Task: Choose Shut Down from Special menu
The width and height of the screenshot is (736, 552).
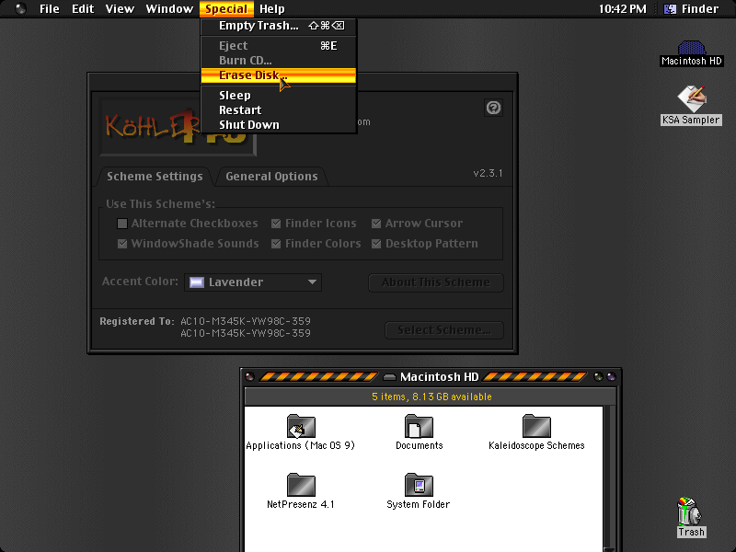Action: [x=279, y=125]
